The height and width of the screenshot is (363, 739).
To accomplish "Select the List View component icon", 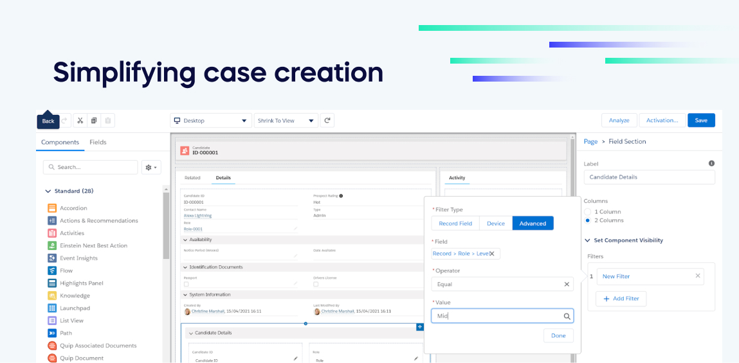I will click(x=52, y=321).
